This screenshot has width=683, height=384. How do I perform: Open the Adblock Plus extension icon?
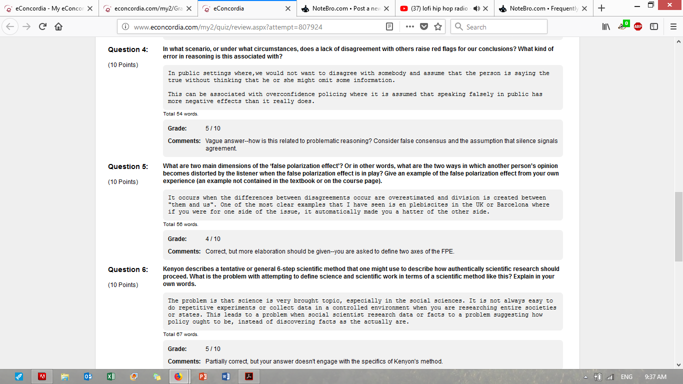point(638,27)
